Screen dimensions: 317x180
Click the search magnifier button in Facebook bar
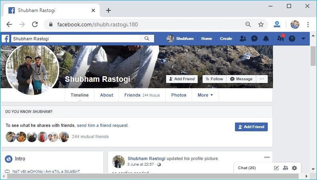[x=147, y=38]
